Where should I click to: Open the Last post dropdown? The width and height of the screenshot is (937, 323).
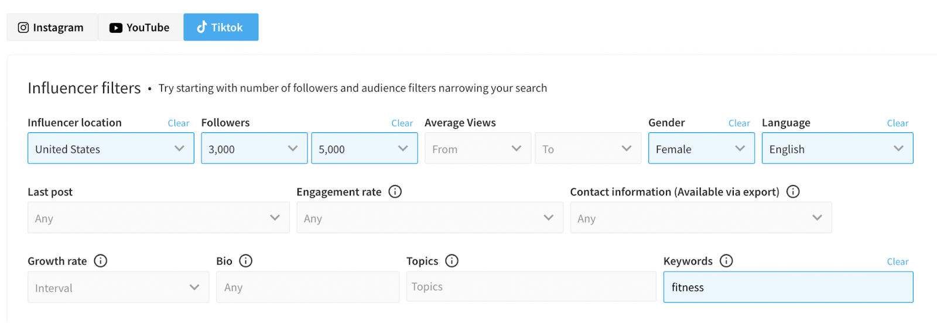point(158,218)
